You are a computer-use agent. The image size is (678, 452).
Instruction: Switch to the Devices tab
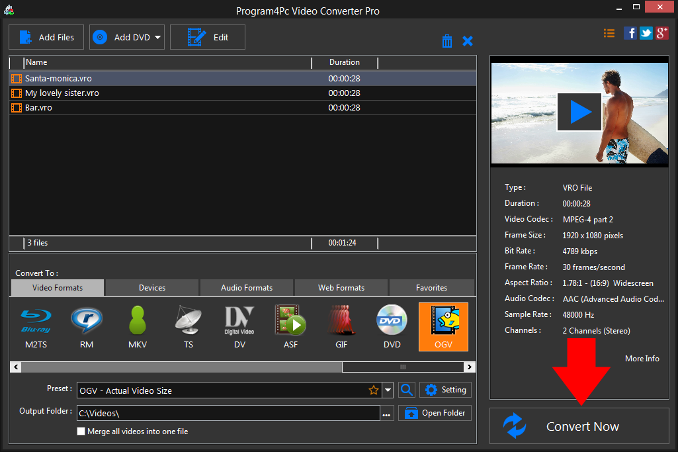pos(152,288)
